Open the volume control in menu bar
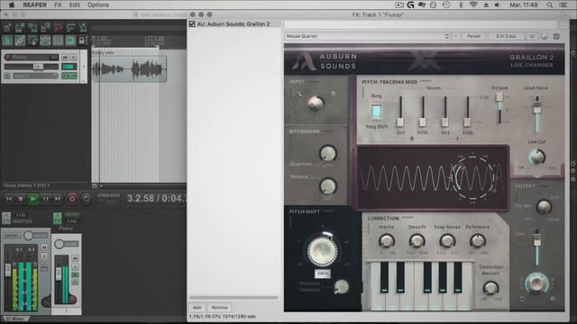Screen dimensions: 577x324 click(x=498, y=4)
